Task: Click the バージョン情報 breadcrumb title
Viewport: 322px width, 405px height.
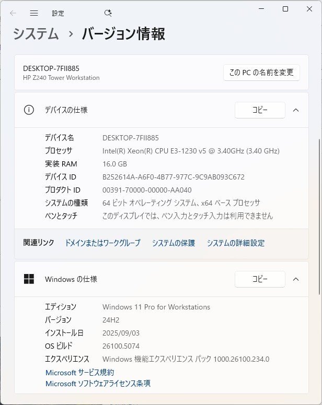Action: point(123,33)
